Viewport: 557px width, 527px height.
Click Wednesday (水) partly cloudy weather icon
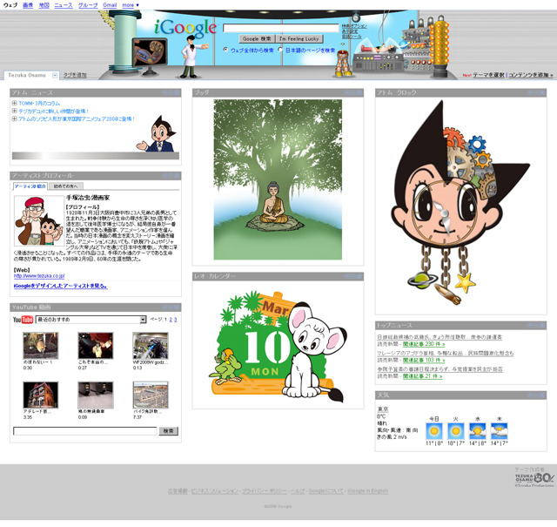[x=478, y=431]
